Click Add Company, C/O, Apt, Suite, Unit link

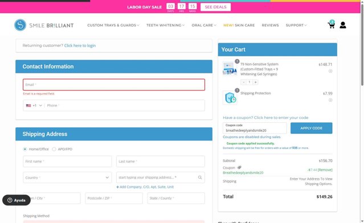145,187
